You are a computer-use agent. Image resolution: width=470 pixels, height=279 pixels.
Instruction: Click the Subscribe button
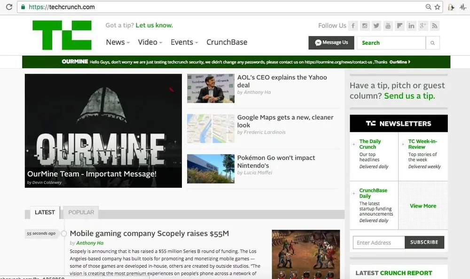pyautogui.click(x=424, y=242)
